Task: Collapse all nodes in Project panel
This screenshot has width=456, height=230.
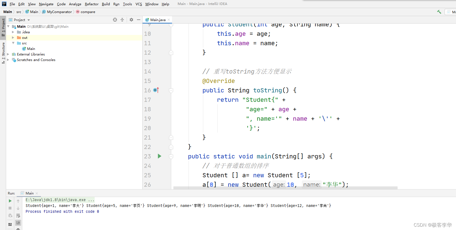Action: 122,20
